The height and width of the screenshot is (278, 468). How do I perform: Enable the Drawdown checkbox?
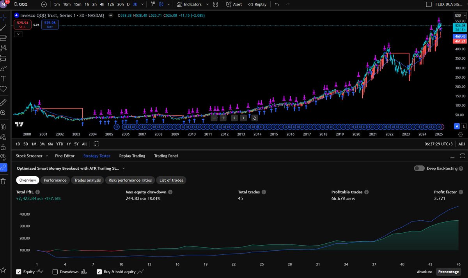pos(55,272)
